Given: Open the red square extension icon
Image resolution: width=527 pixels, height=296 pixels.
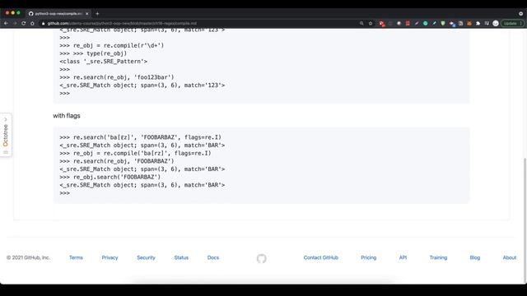Looking at the screenshot, I should click(408, 24).
